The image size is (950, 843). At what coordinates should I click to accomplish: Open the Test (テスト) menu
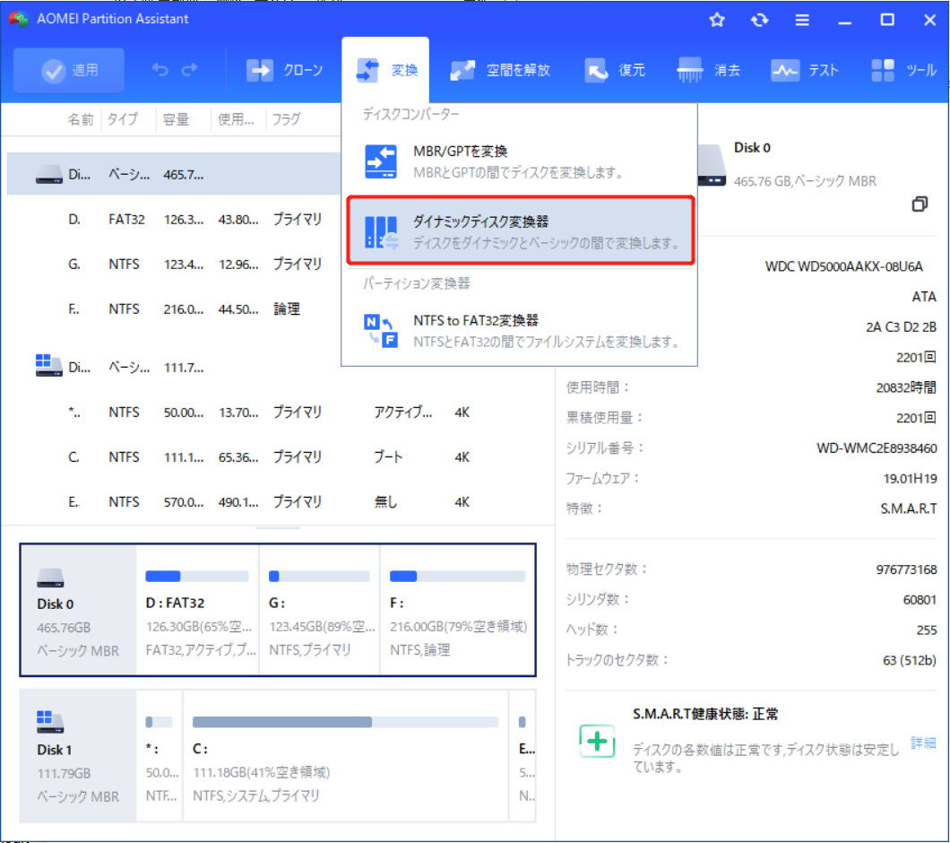[x=805, y=70]
